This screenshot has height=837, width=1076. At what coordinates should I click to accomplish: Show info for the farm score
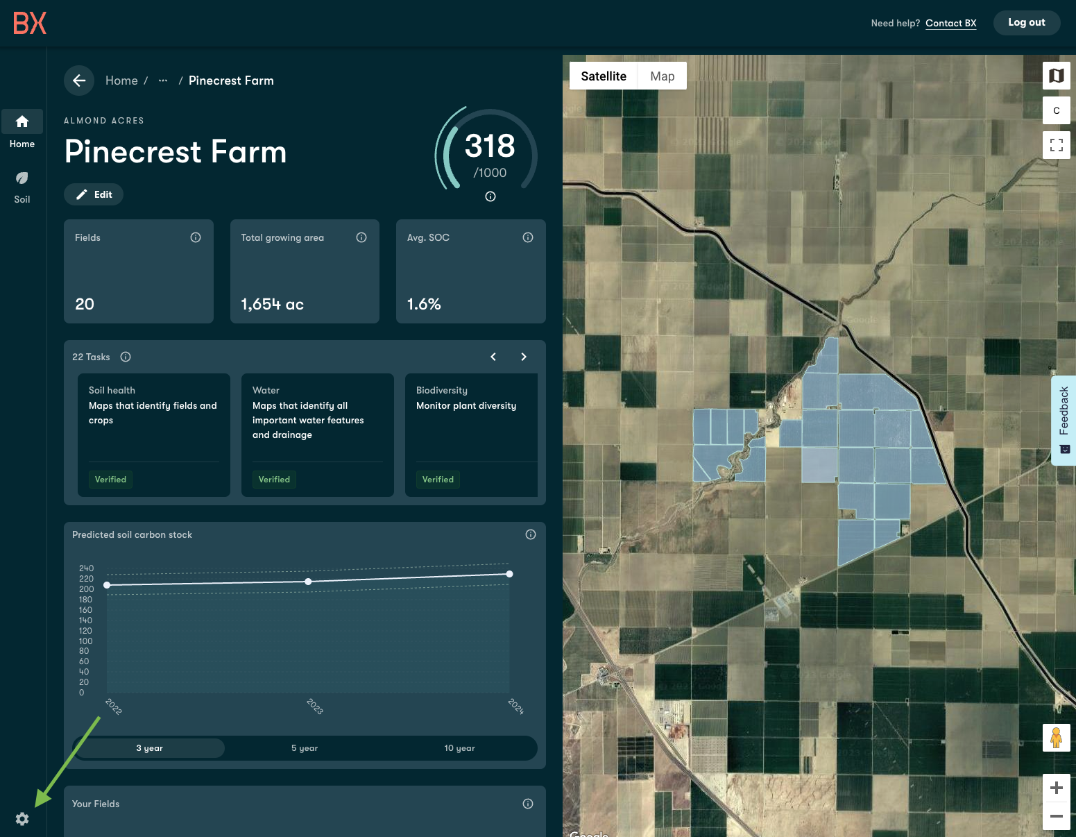tap(490, 196)
